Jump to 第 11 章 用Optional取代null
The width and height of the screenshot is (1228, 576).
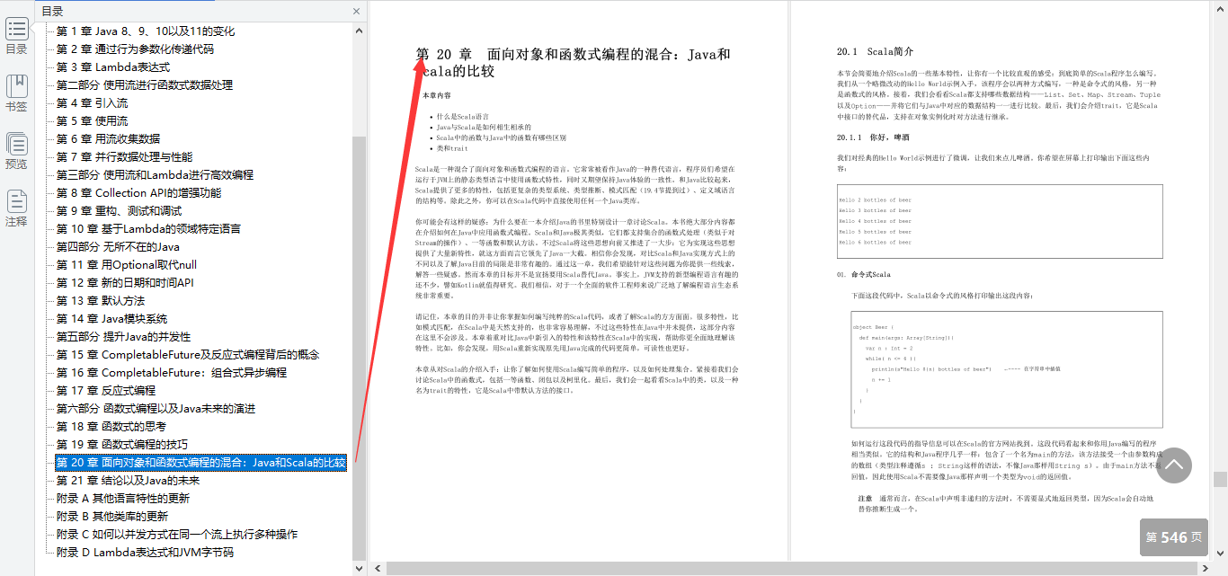(126, 264)
